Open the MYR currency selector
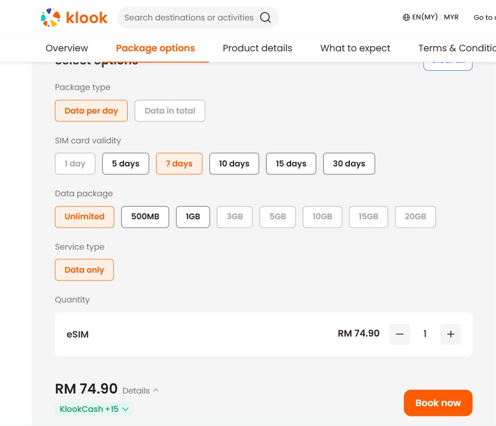 click(x=451, y=17)
